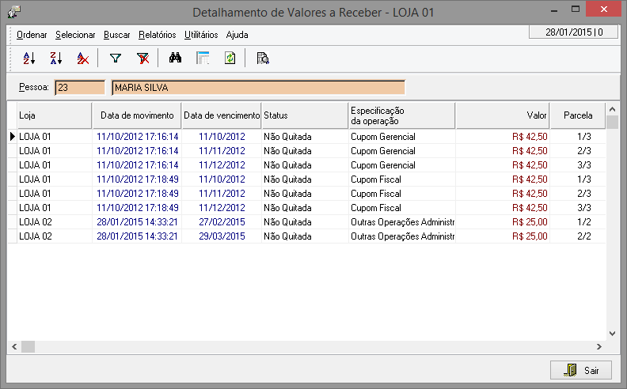Screen dimensions: 627x389
Task: Open the Relatórios menu
Action: pyautogui.click(x=157, y=35)
